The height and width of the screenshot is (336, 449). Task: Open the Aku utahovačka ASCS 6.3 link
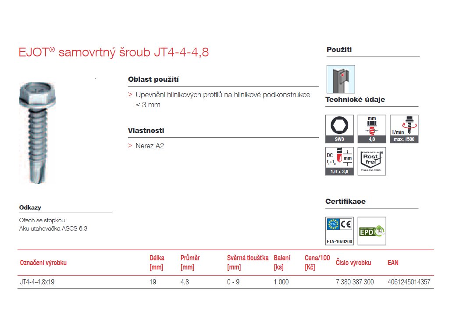click(53, 228)
